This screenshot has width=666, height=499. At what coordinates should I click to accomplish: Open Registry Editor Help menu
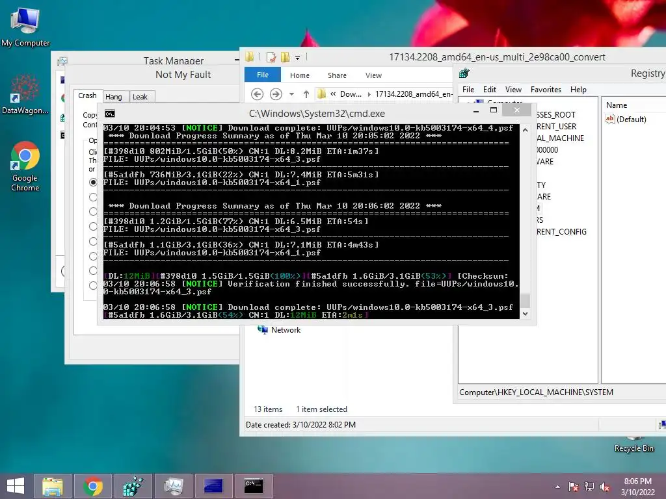(x=578, y=90)
